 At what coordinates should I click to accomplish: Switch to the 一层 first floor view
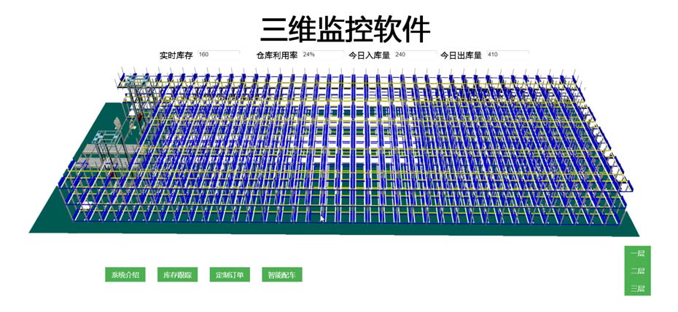(637, 254)
